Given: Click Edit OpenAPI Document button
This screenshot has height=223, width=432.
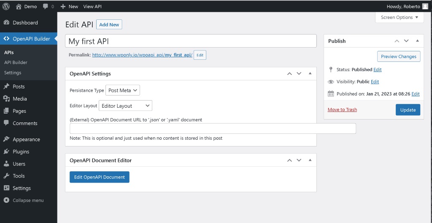Looking at the screenshot, I should (x=100, y=177).
